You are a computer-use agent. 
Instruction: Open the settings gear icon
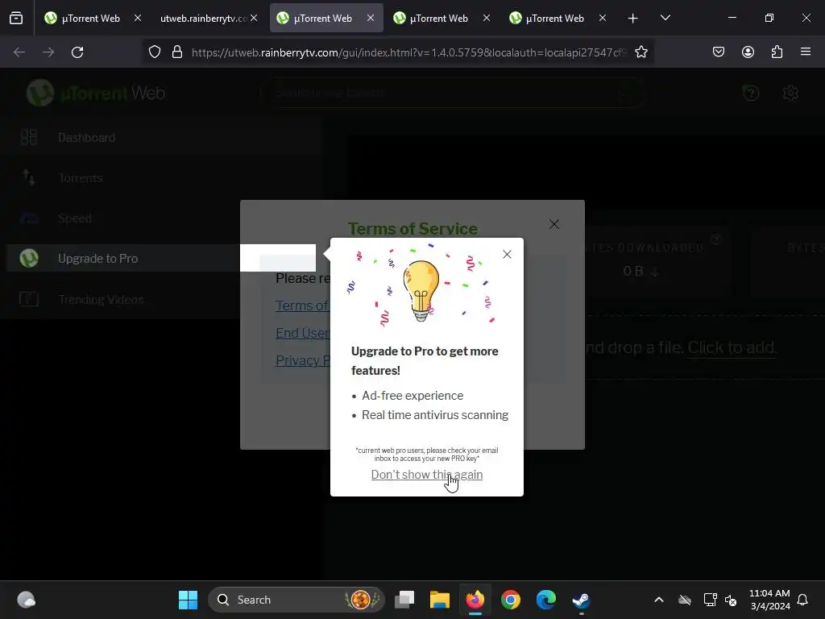[x=791, y=93]
